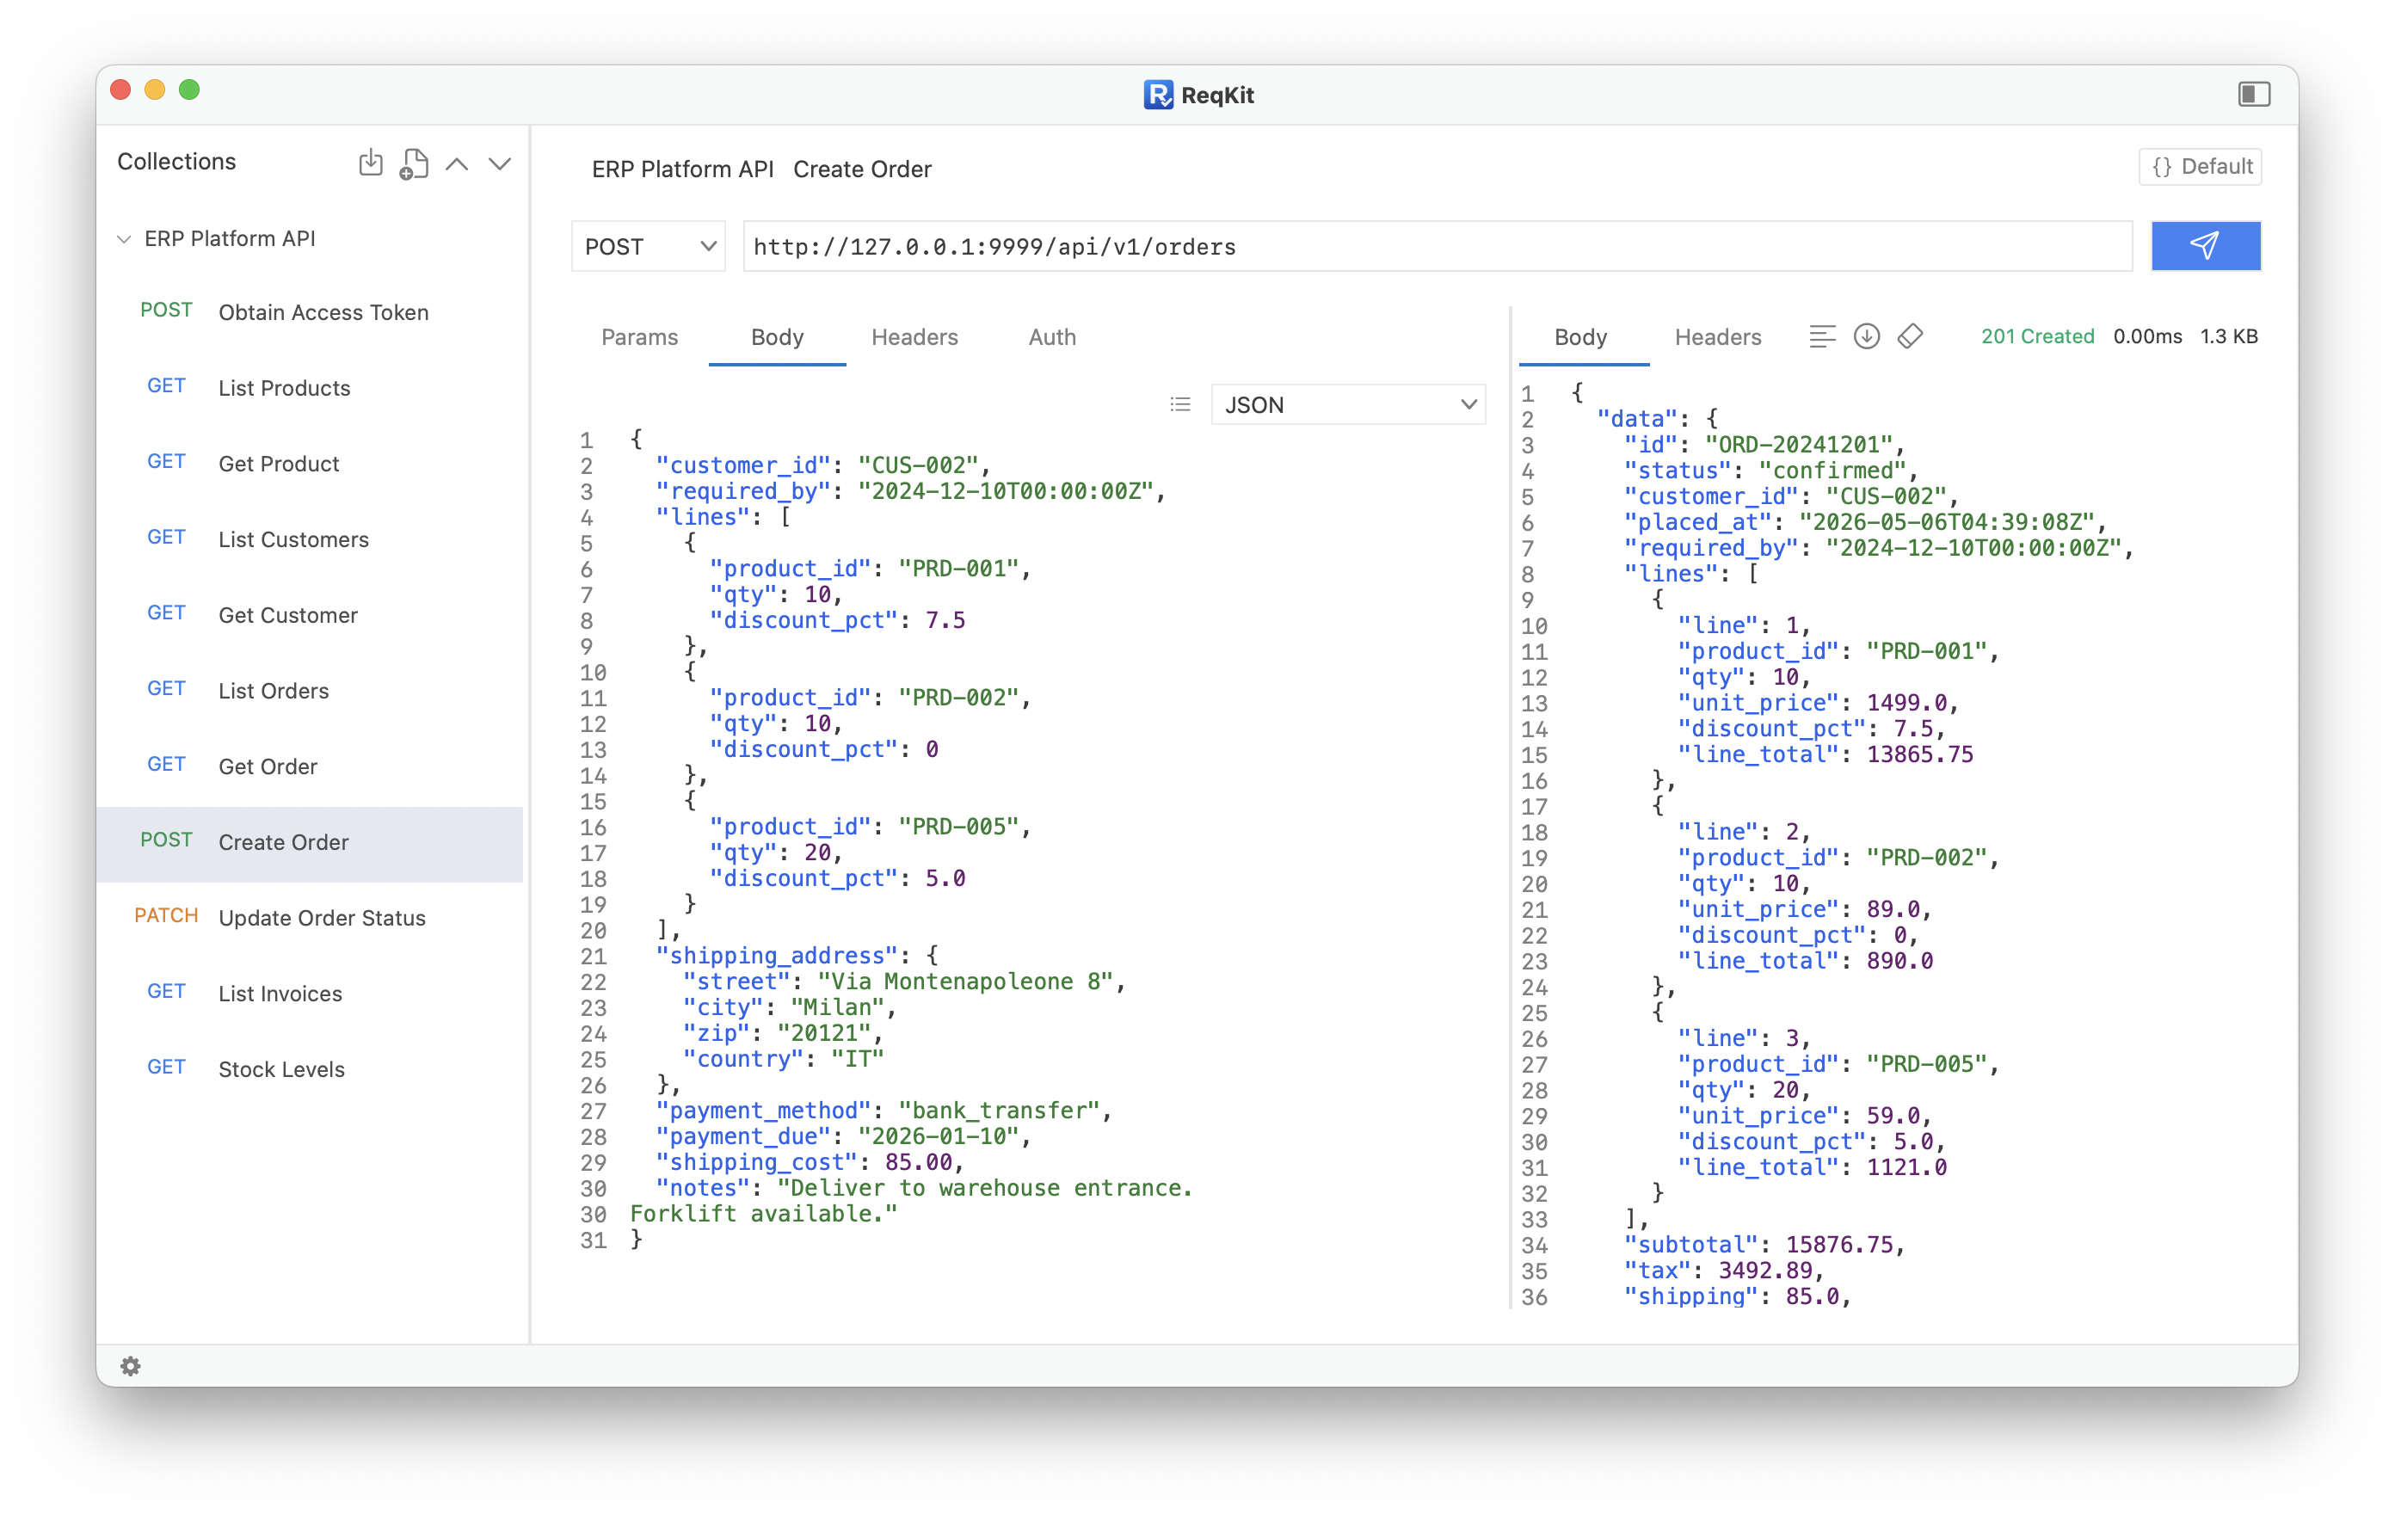2395x1514 pixels.
Task: Click the "customer_id": "CUS-002" request line
Action: tap(823, 465)
